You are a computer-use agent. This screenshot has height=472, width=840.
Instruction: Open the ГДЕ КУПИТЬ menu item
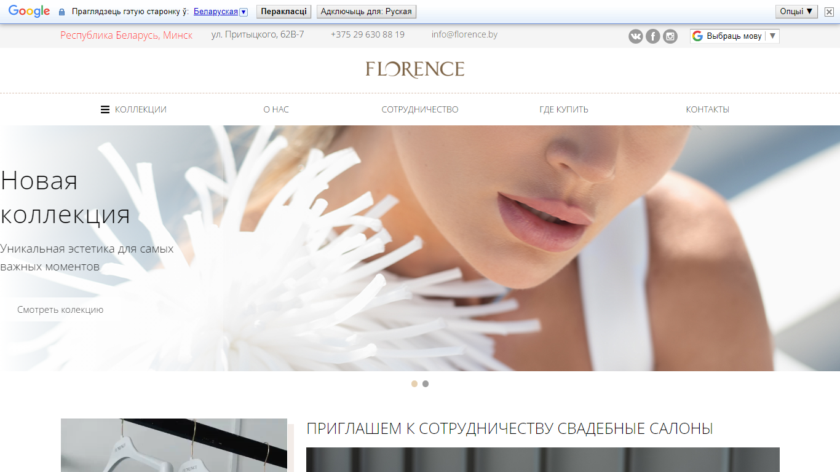[x=564, y=109]
